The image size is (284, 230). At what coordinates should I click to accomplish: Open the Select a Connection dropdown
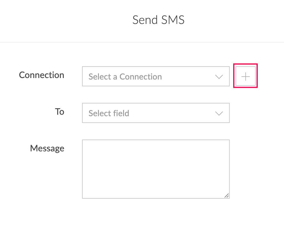coord(156,76)
